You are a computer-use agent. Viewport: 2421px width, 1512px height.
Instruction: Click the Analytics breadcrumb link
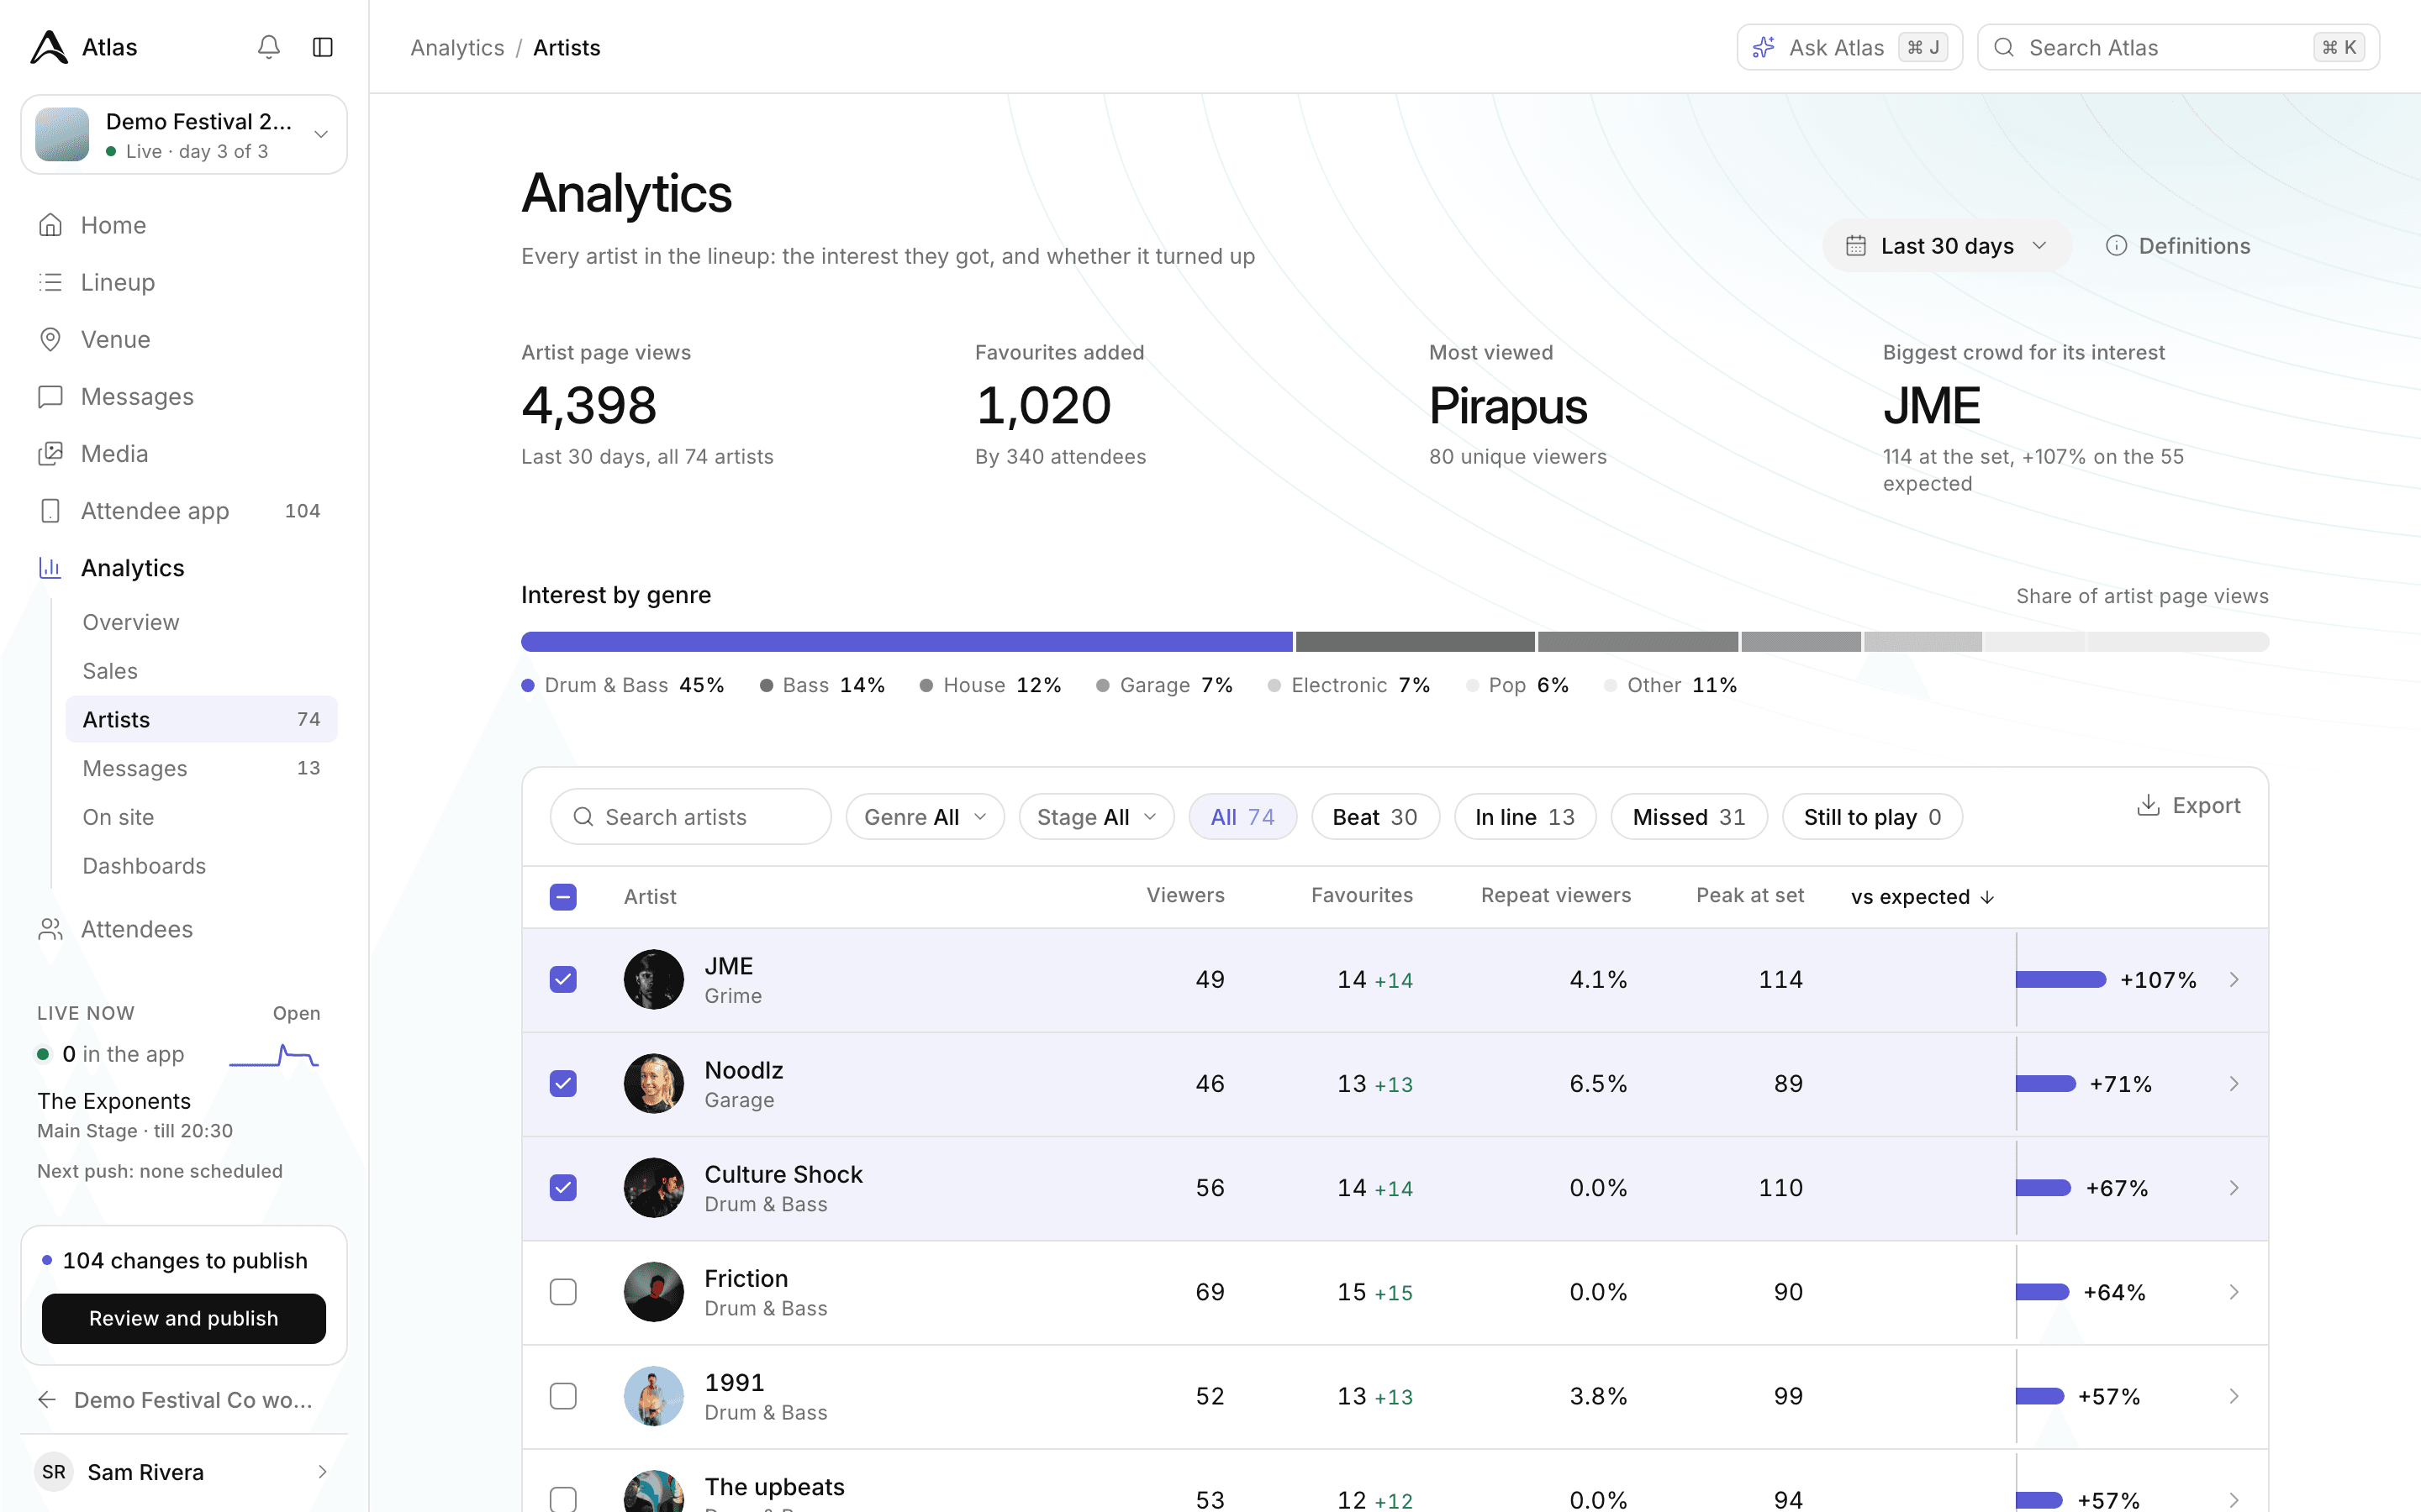(x=457, y=47)
